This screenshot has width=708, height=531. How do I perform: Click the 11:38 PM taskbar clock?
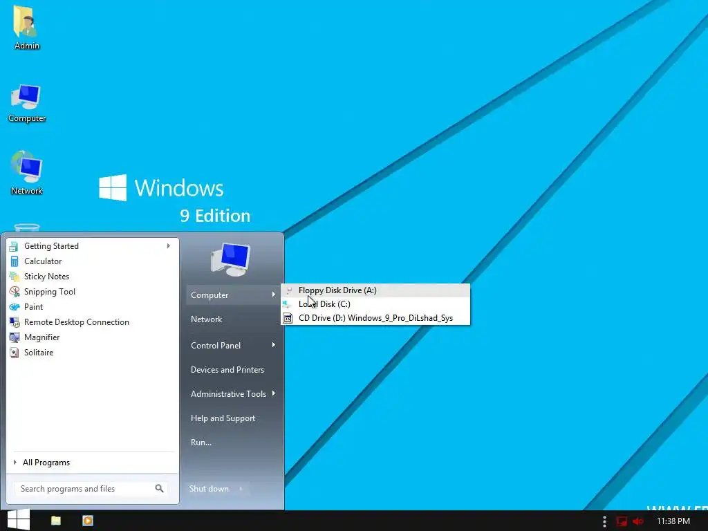pos(673,521)
